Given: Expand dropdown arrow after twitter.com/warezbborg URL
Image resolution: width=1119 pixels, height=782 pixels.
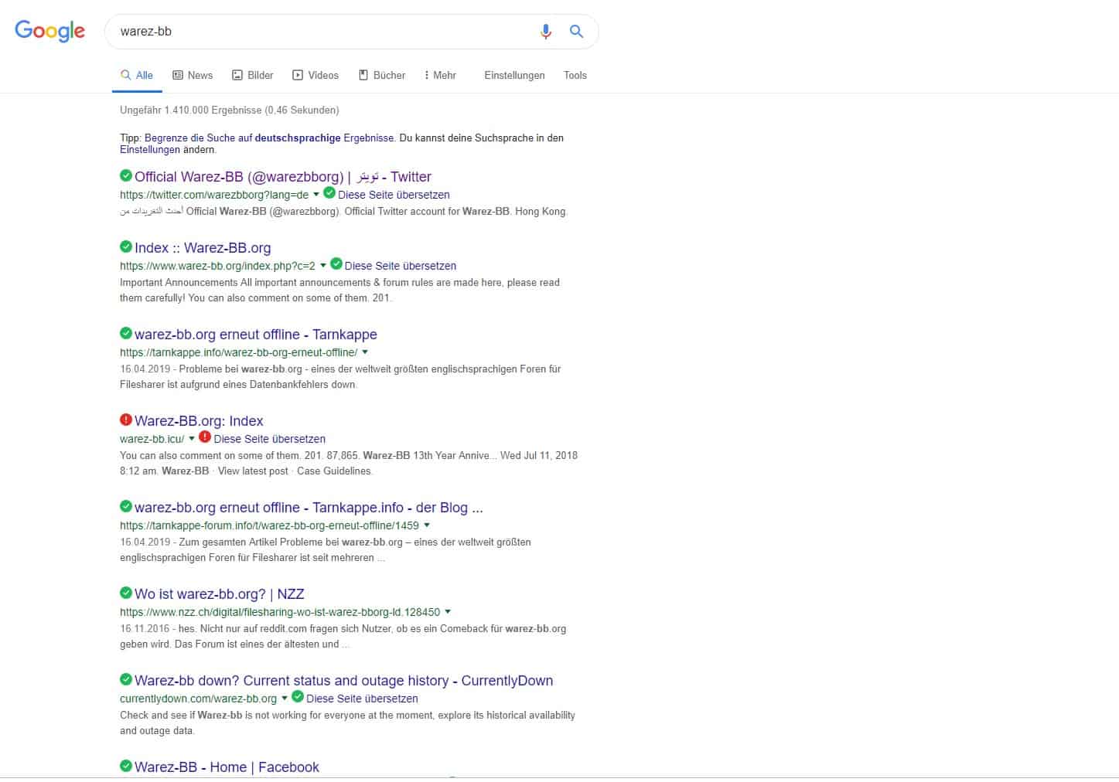Looking at the screenshot, I should [316, 195].
